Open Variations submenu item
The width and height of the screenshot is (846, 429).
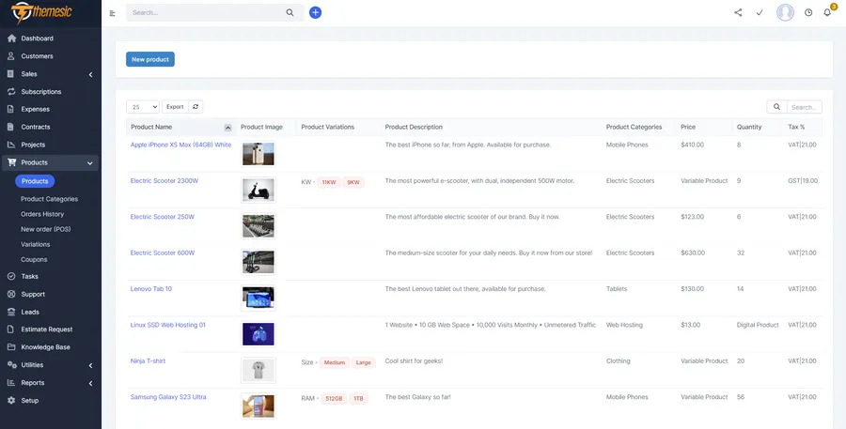coord(36,244)
